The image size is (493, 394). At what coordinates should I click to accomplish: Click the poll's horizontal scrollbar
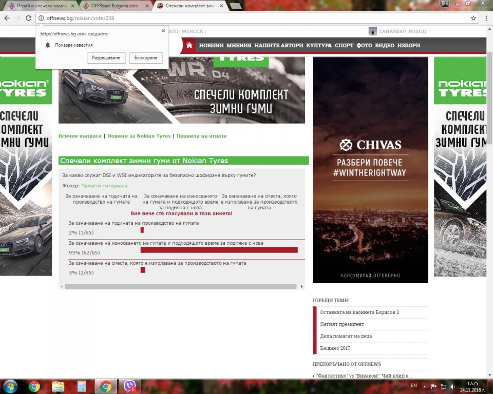[x=181, y=286]
